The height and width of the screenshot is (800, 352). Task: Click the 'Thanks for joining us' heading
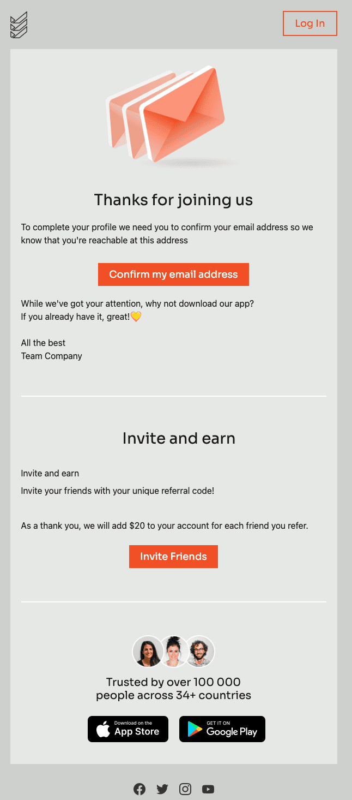pos(173,200)
